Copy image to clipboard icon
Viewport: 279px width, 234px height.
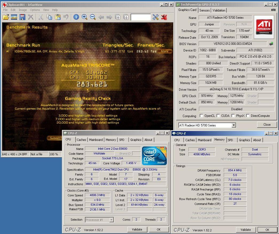click(x=49, y=17)
